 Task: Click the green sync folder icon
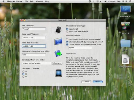click(58, 53)
